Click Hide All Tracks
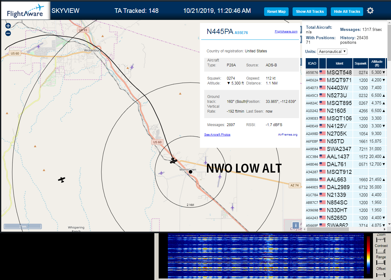Image resolution: width=391 pixels, height=280 pixels. pyautogui.click(x=347, y=12)
